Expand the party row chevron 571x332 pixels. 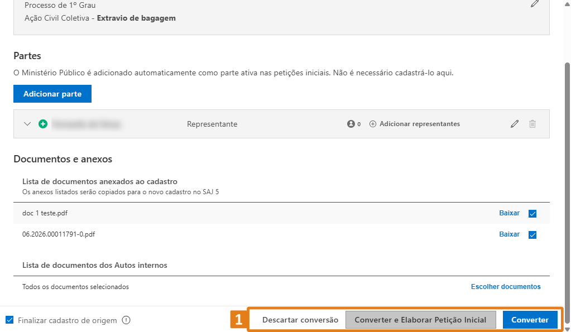tap(27, 124)
